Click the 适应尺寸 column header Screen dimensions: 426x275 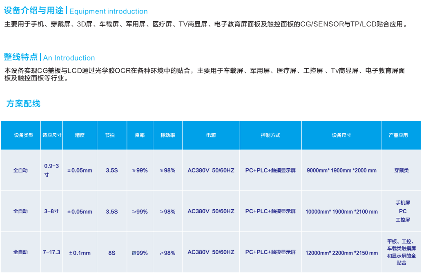click(52, 135)
